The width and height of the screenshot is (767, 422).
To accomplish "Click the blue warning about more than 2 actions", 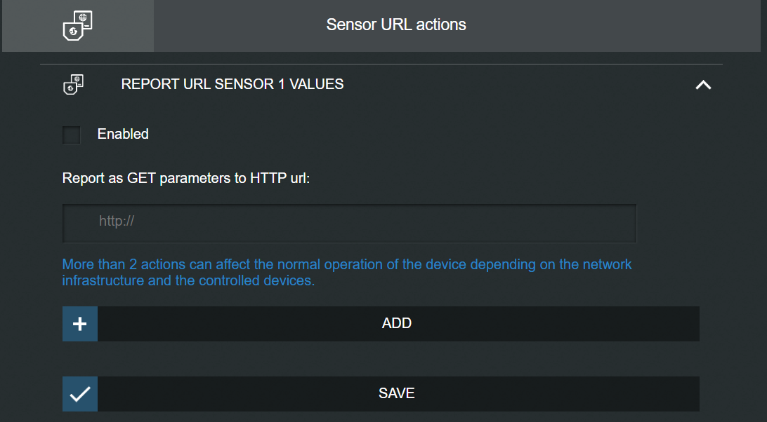I will (x=347, y=265).
